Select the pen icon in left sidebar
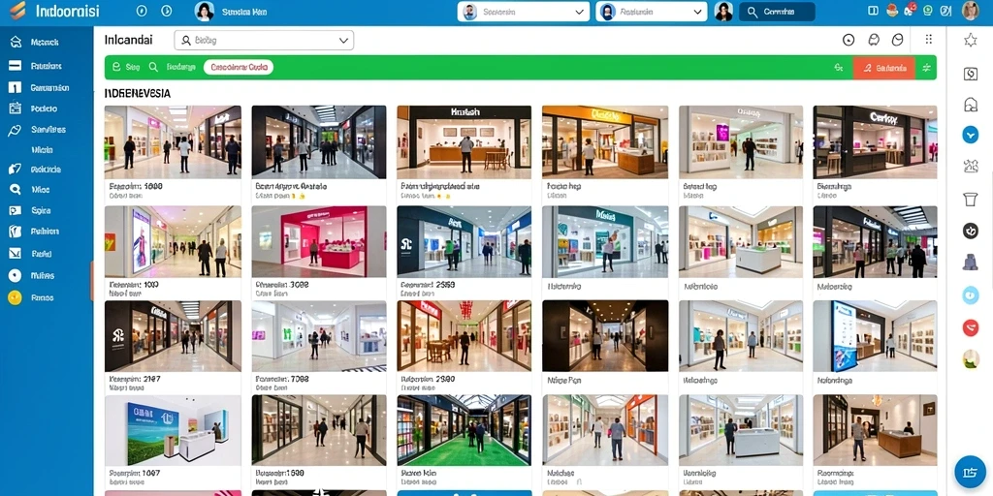Viewport: 993px width, 496px height. point(15,131)
